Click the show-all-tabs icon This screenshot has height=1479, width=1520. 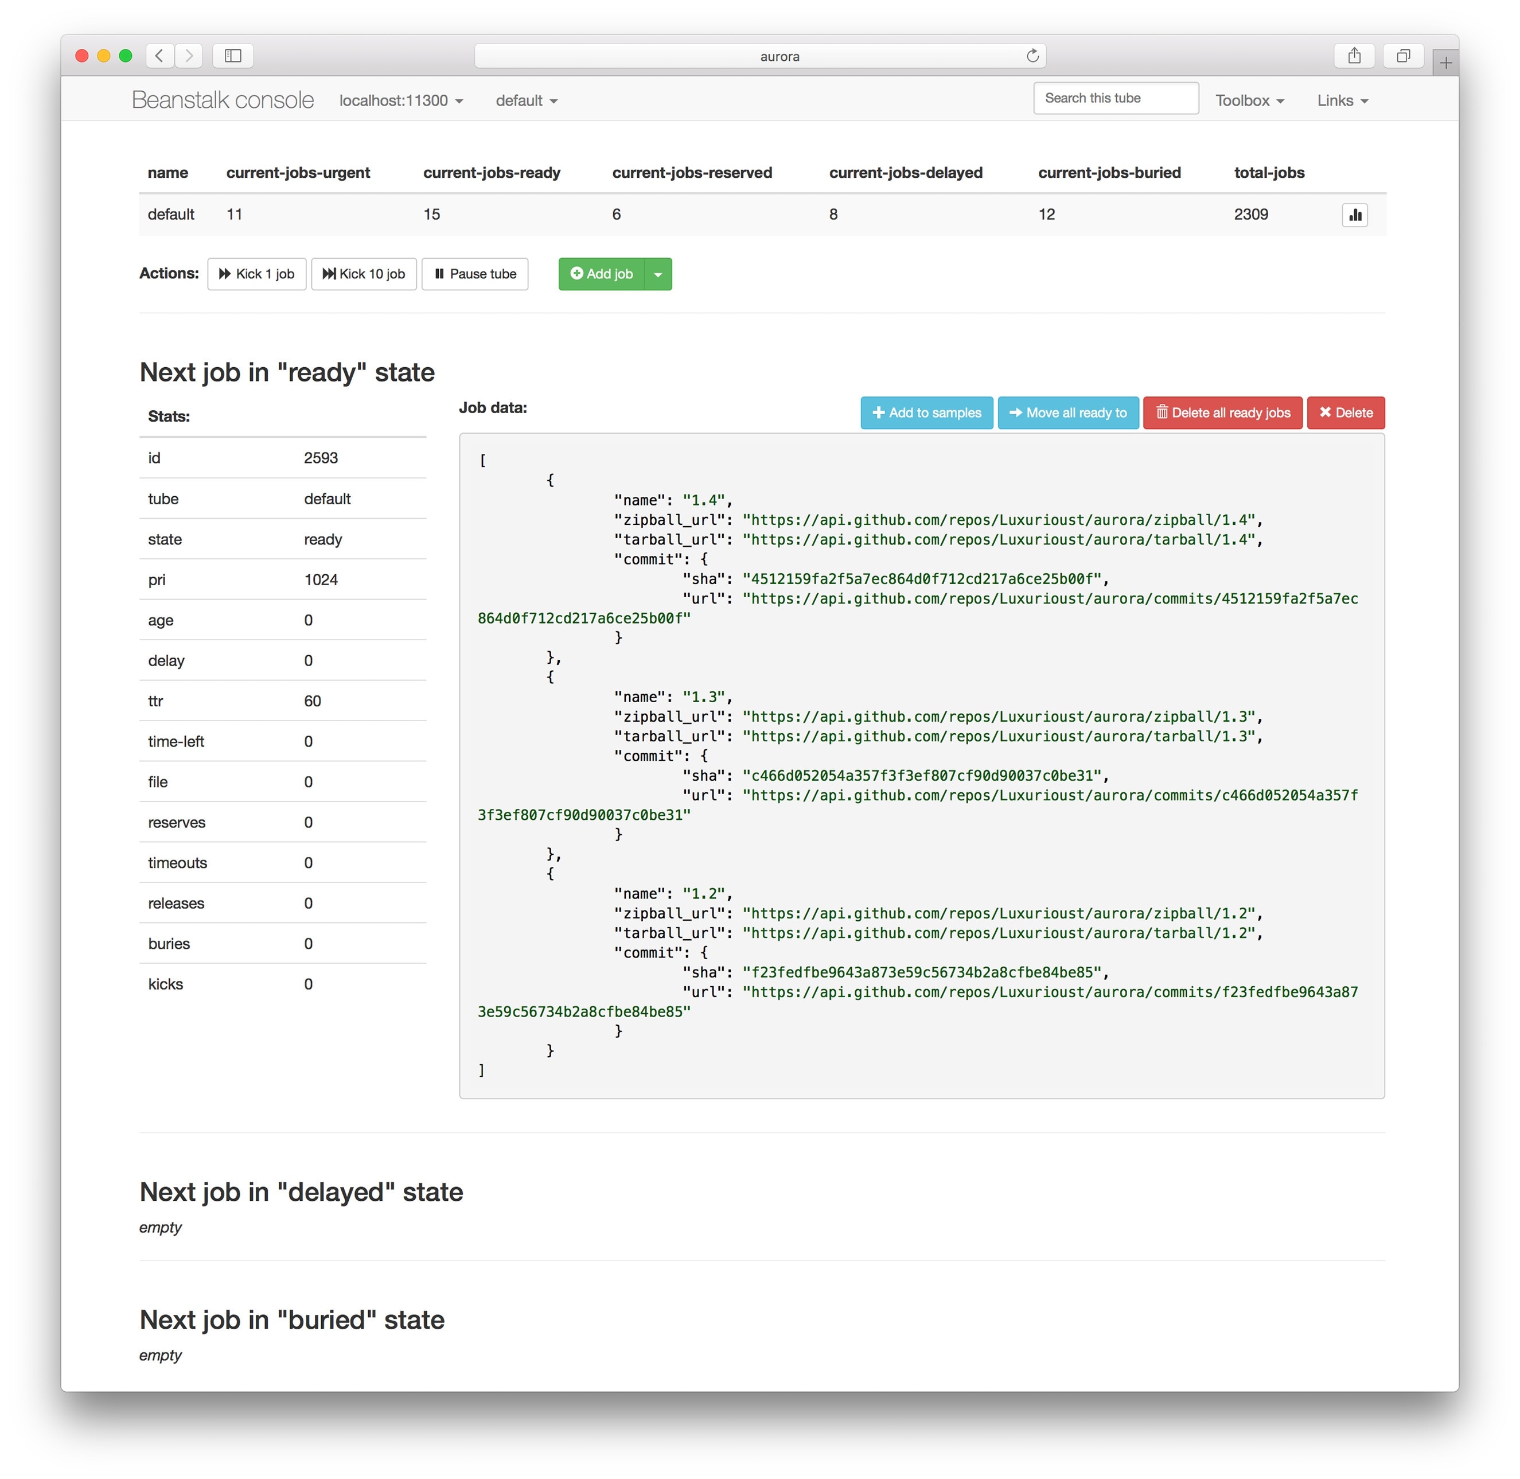coord(1403,55)
